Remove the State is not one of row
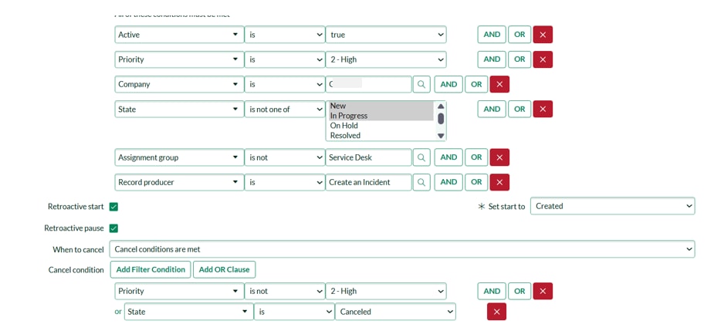714x331 pixels. click(x=543, y=110)
